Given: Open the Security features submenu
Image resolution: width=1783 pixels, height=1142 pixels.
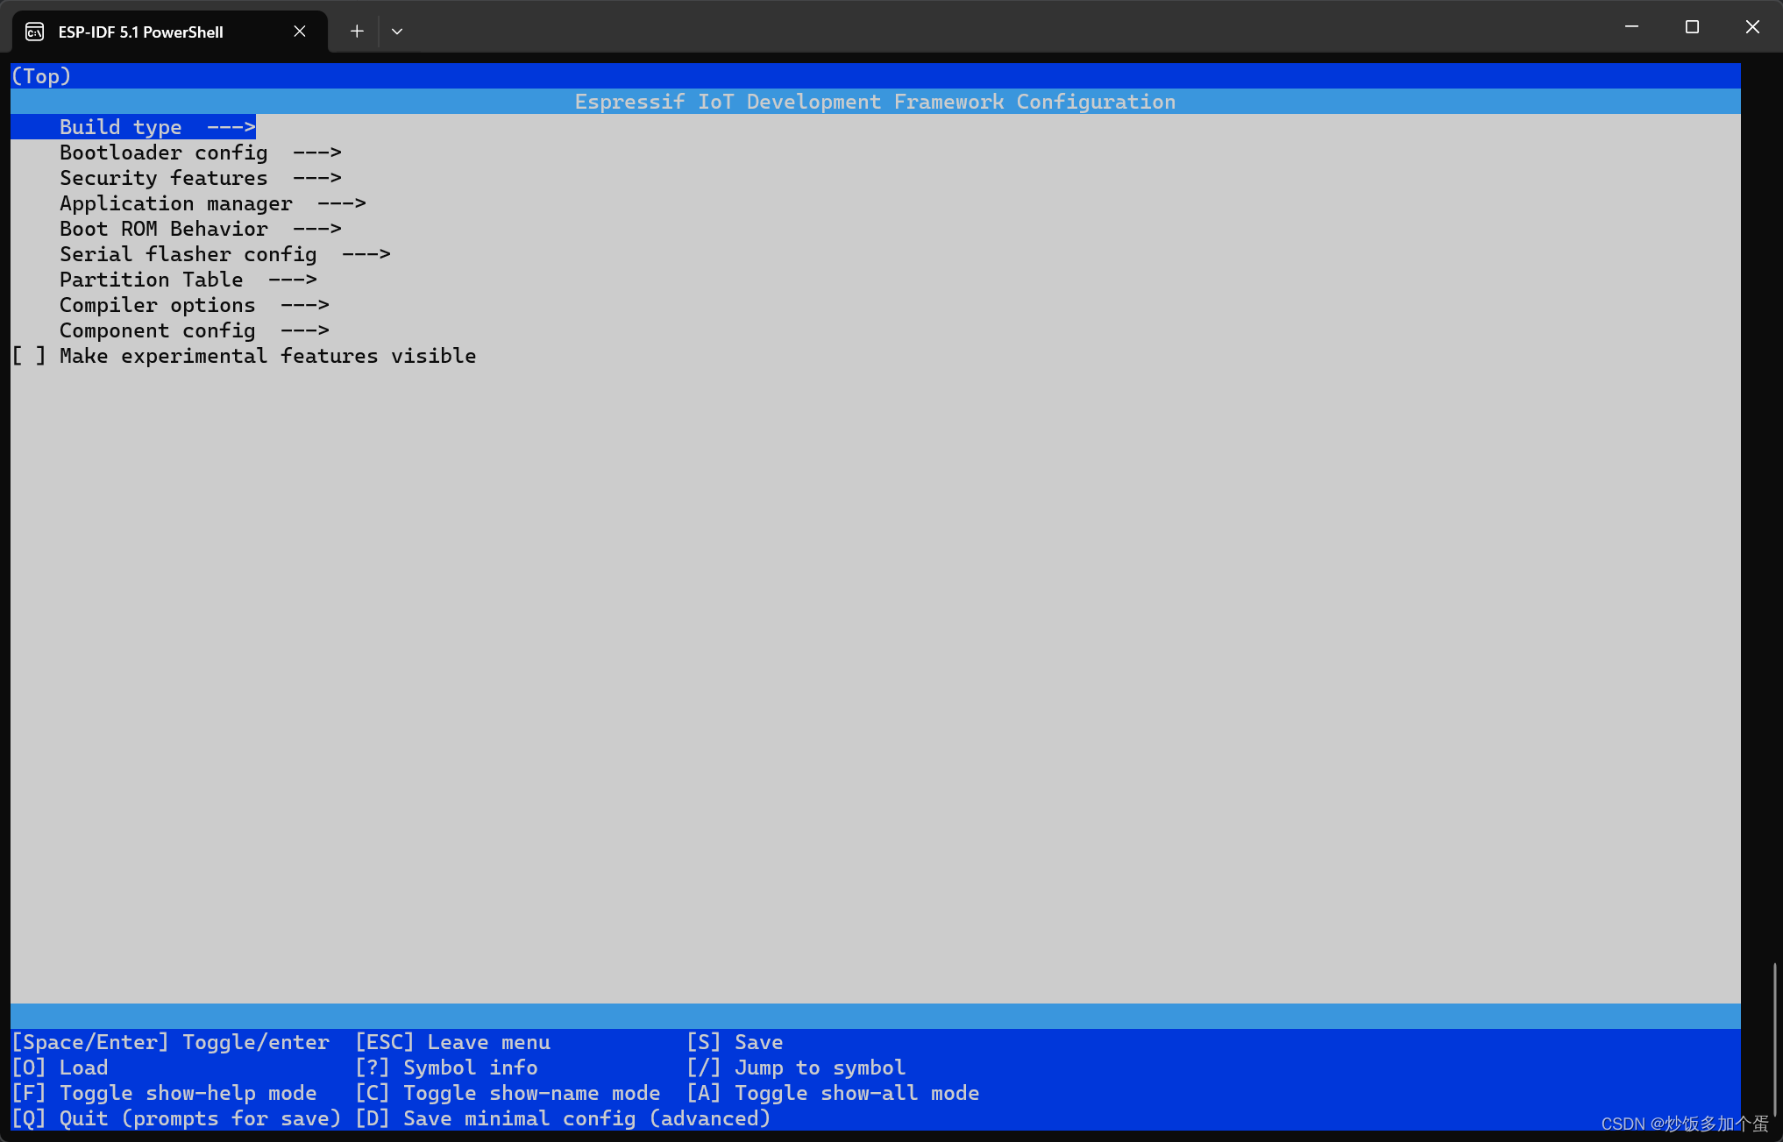Looking at the screenshot, I should pyautogui.click(x=200, y=178).
